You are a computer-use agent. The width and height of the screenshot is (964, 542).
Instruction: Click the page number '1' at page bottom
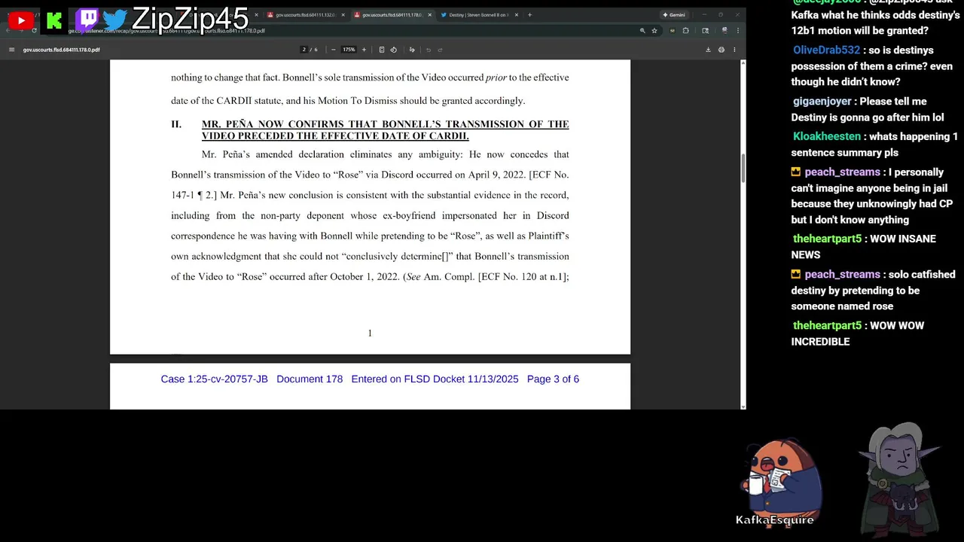[370, 333]
